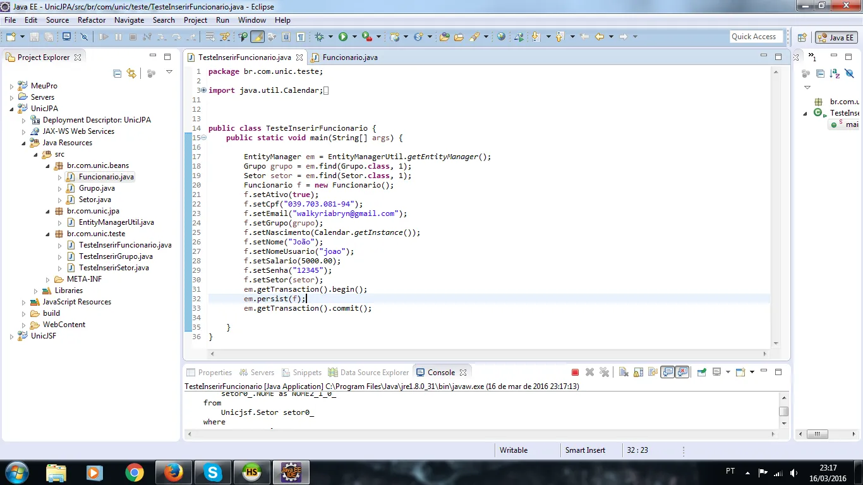Toggle Show Whitespace Characters pilcrow button
Image resolution: width=863 pixels, height=485 pixels.
coord(301,37)
